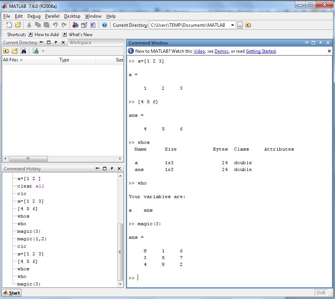Undock the Command History panel
Image resolution: width=335 pixels, height=299 pixels.
112,168
